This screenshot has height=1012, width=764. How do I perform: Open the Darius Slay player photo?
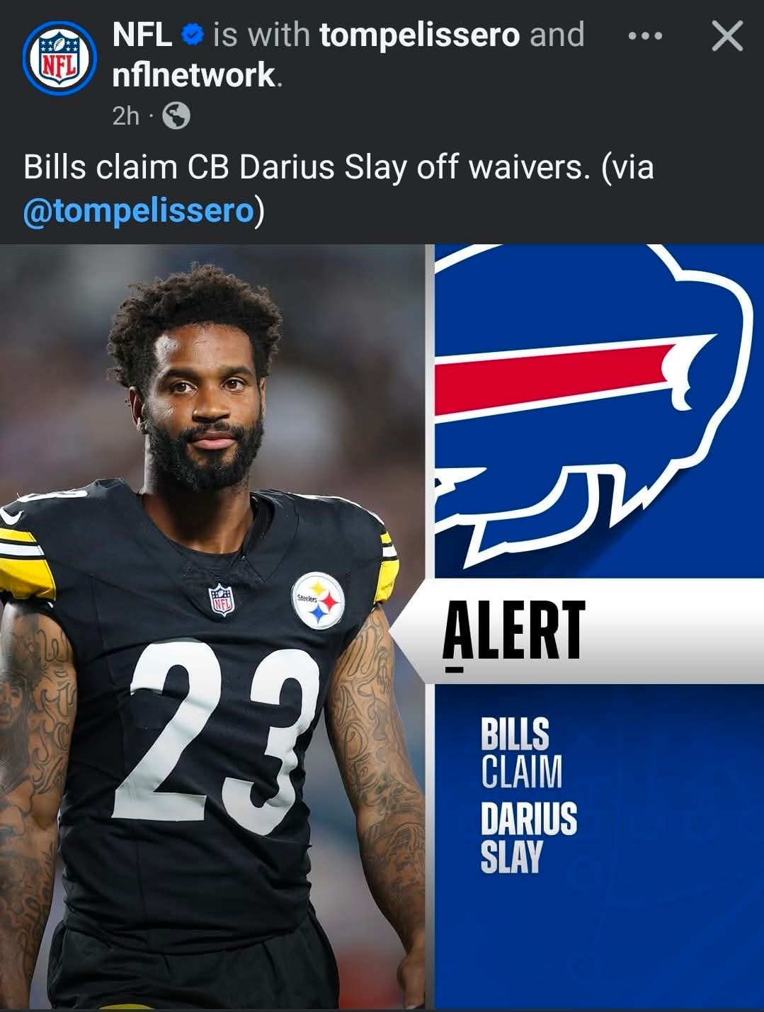click(212, 627)
